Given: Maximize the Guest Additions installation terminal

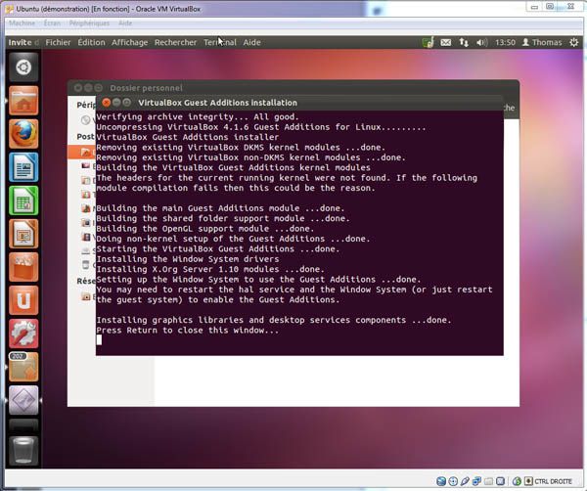Looking at the screenshot, I should click(126, 103).
